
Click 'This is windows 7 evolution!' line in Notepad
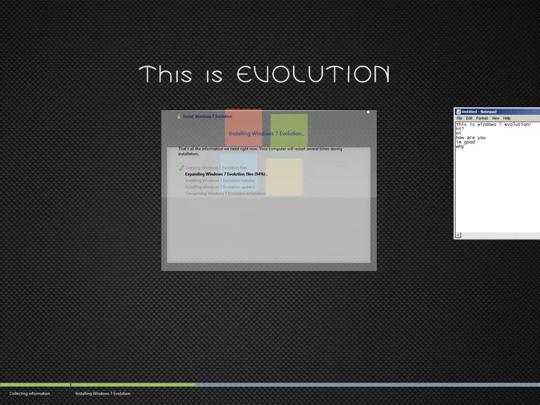pyautogui.click(x=493, y=125)
